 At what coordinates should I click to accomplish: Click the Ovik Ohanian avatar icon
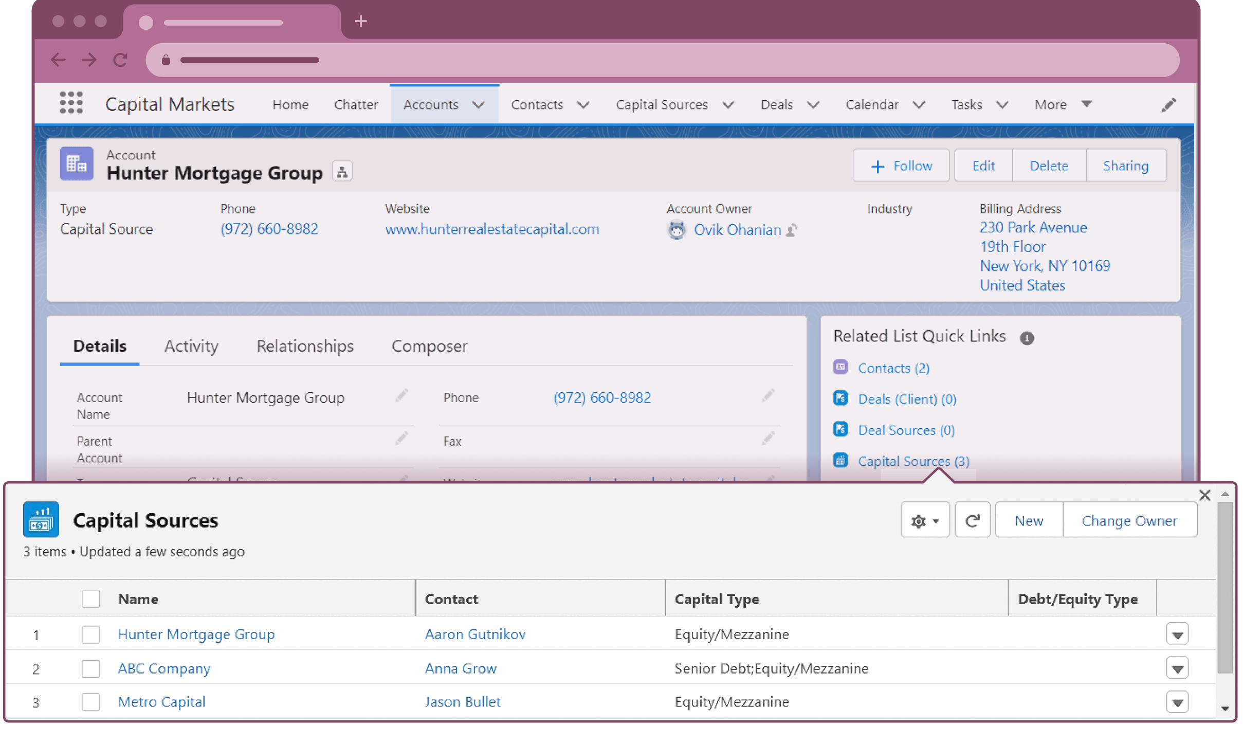(x=677, y=230)
